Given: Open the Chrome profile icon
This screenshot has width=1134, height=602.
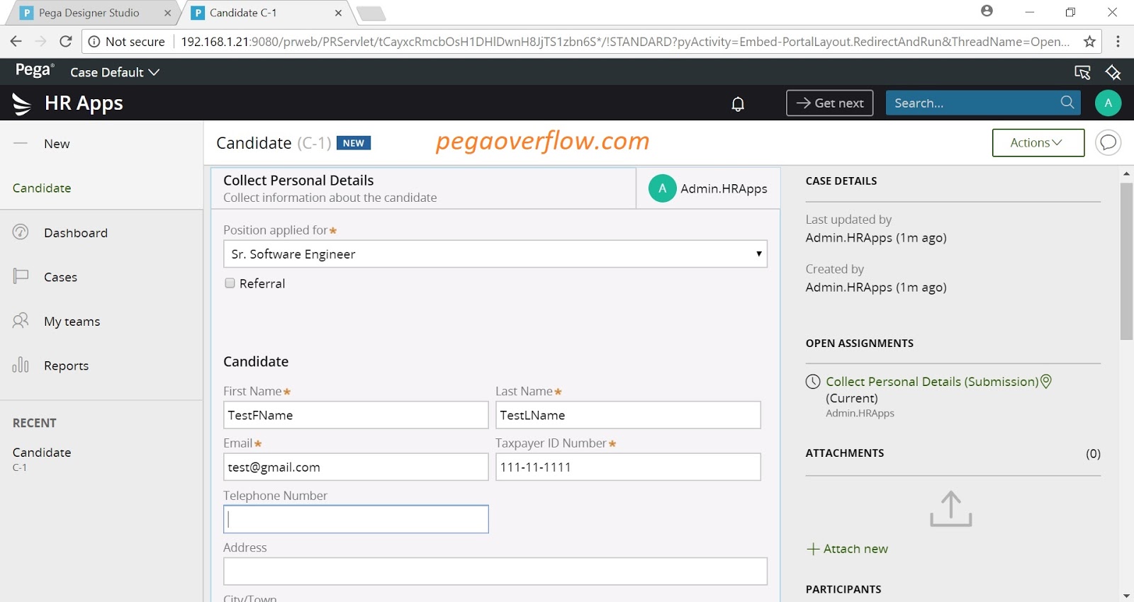Looking at the screenshot, I should click(987, 11).
